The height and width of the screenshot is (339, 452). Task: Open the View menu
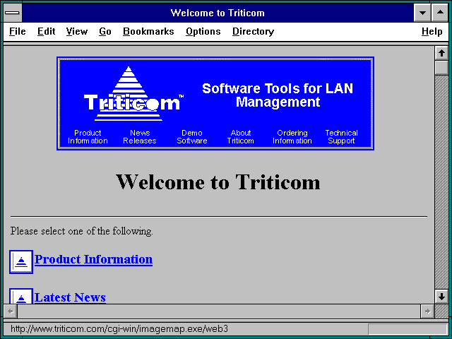pyautogui.click(x=77, y=31)
